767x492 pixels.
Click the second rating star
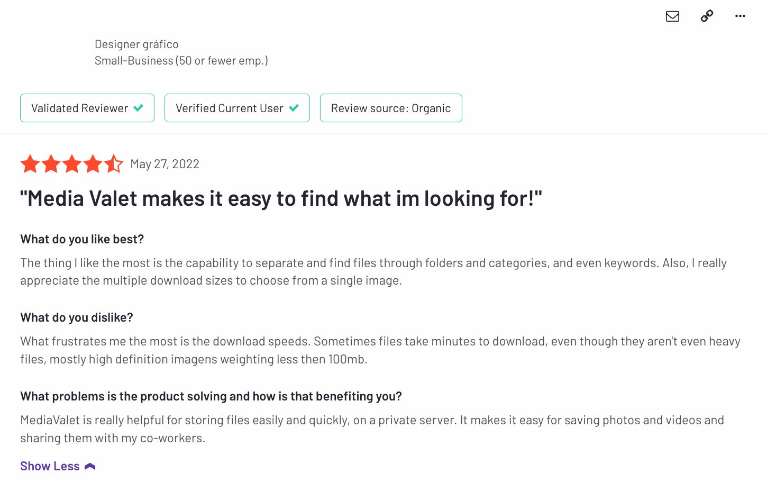51,164
